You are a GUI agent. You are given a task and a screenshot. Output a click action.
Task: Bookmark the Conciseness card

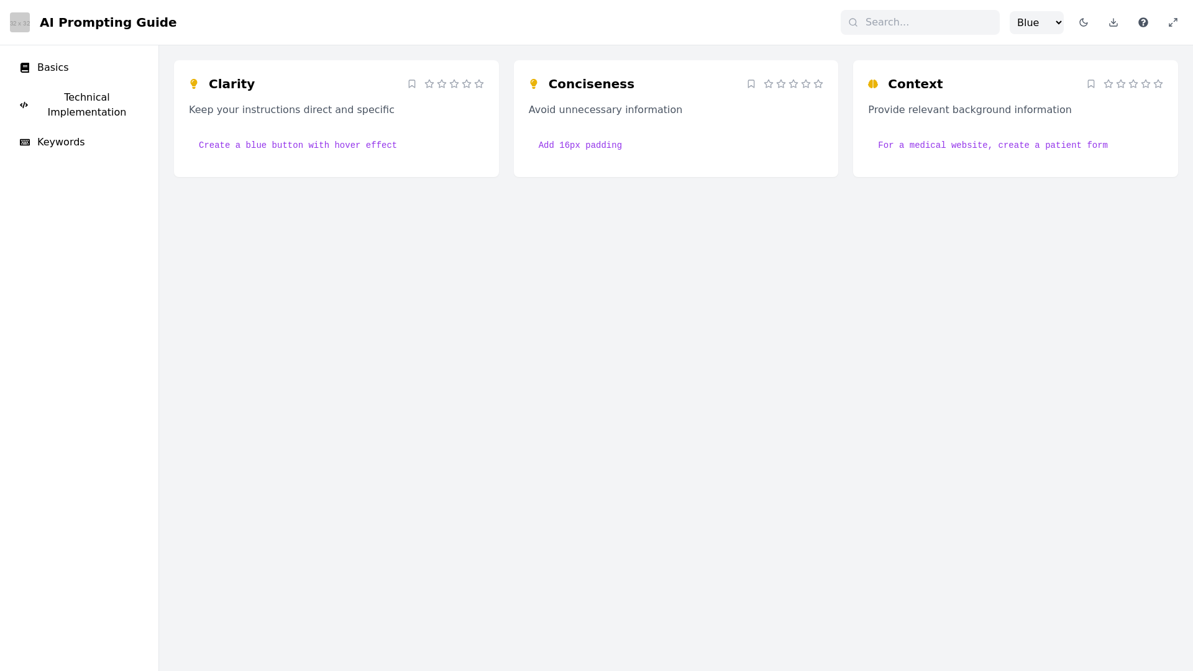(751, 84)
